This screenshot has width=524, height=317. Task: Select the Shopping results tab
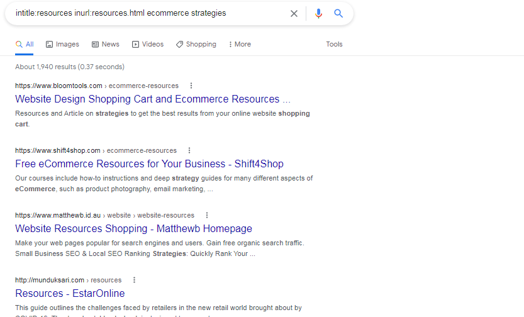(x=196, y=44)
